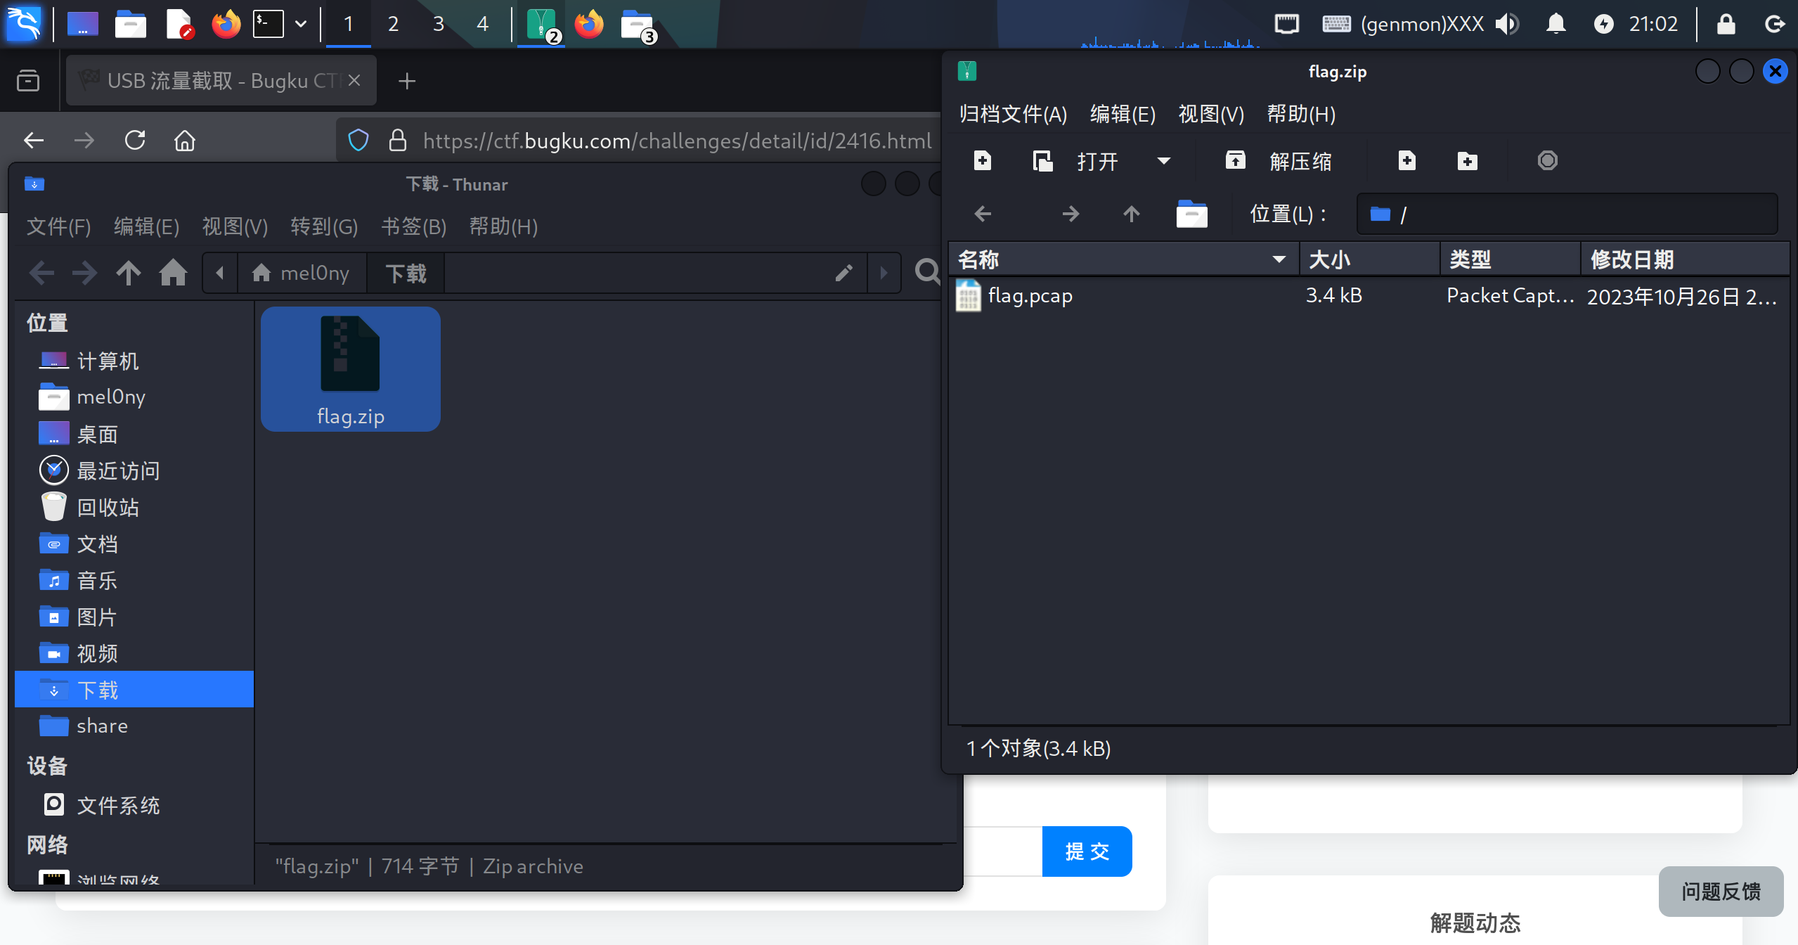The height and width of the screenshot is (945, 1798).
Task: Click the archive manager home folder icon
Action: click(x=1191, y=213)
